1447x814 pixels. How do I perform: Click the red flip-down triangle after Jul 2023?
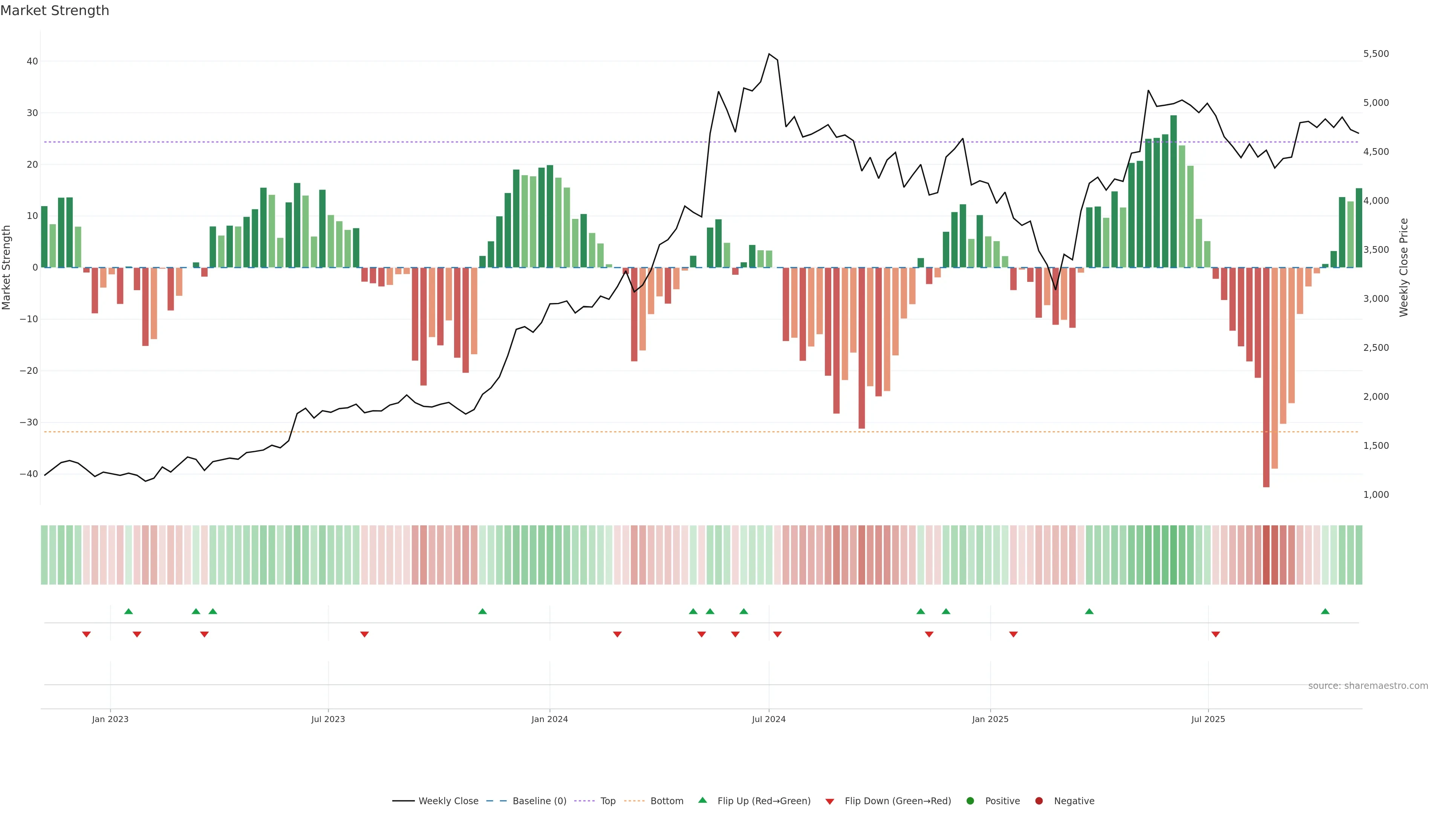[364, 634]
